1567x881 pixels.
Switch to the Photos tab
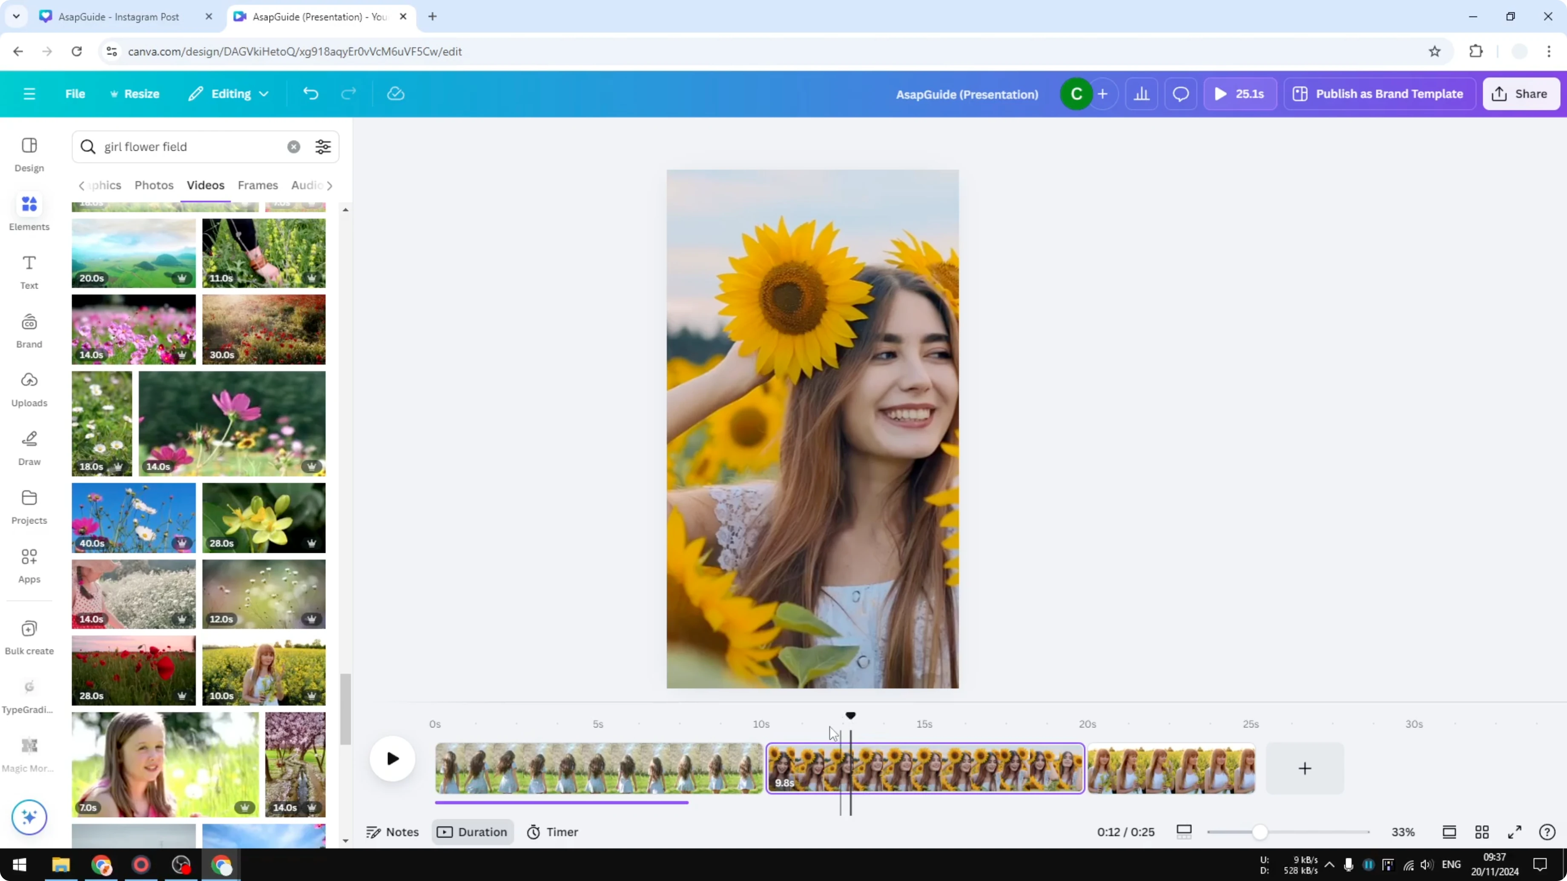click(154, 186)
